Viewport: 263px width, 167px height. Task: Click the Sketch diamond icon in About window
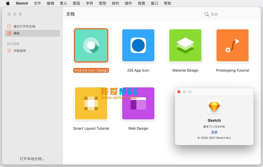[x=214, y=107]
